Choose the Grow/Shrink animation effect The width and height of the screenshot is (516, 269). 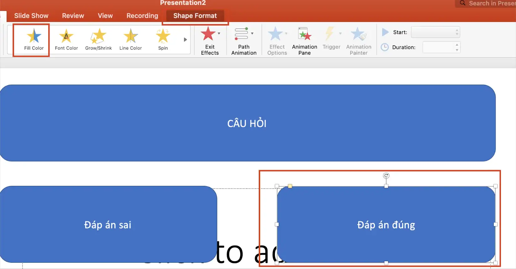click(98, 39)
